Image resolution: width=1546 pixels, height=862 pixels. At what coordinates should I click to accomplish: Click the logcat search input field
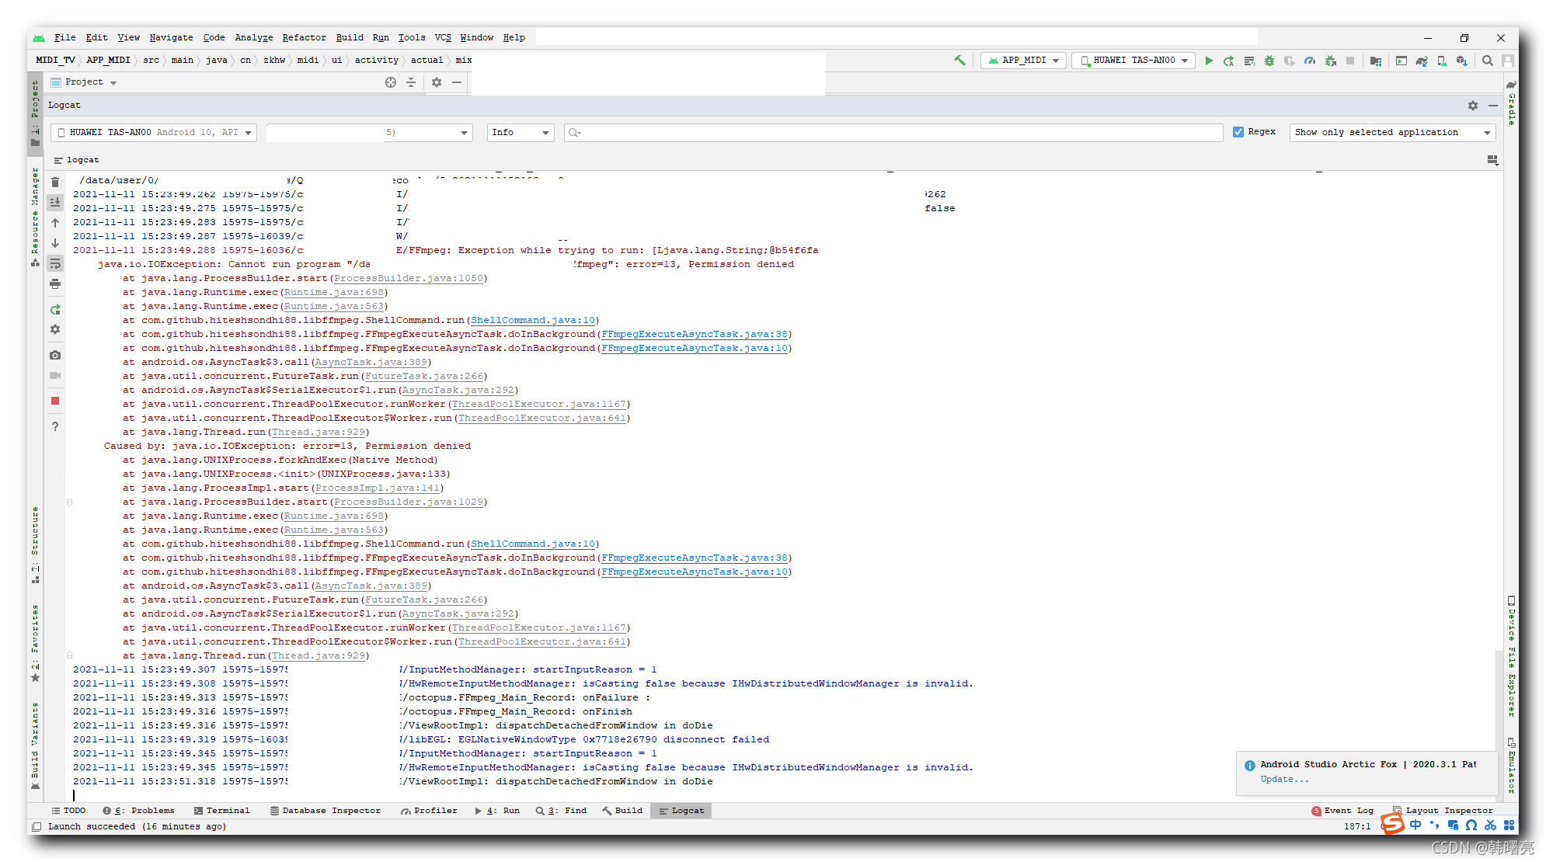click(x=893, y=133)
